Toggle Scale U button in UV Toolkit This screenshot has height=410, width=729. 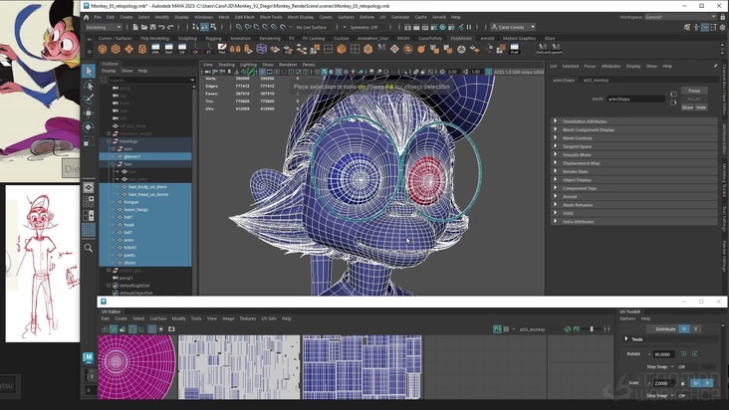point(695,383)
